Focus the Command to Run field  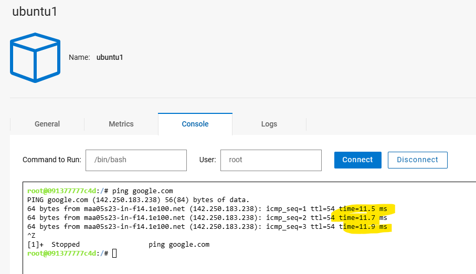pos(136,160)
